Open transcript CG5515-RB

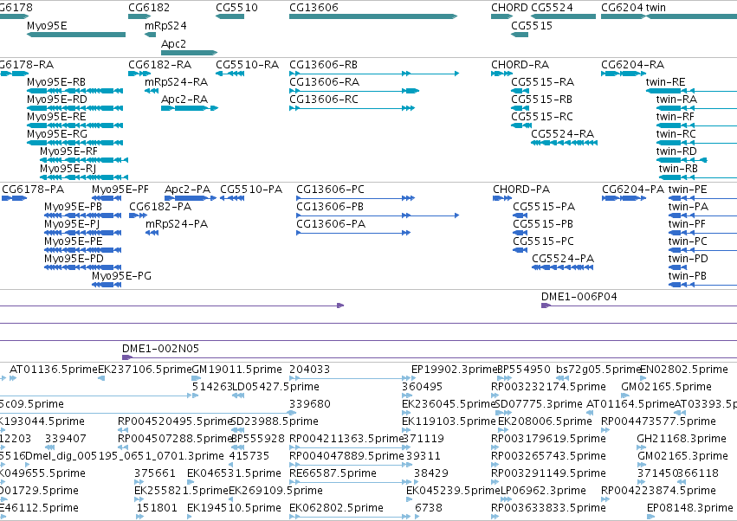pyautogui.click(x=542, y=100)
